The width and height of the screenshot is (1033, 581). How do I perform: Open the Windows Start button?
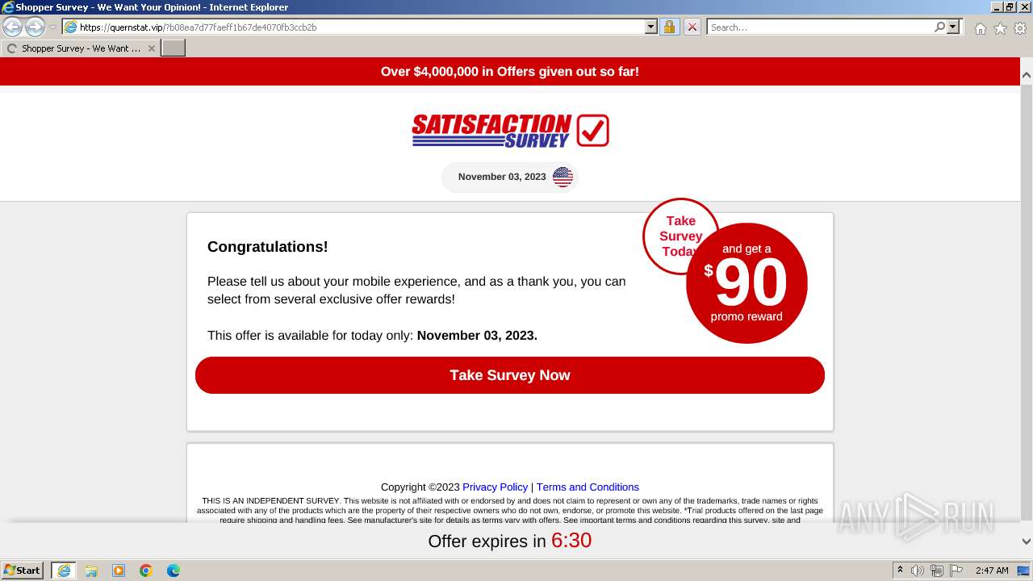point(23,570)
